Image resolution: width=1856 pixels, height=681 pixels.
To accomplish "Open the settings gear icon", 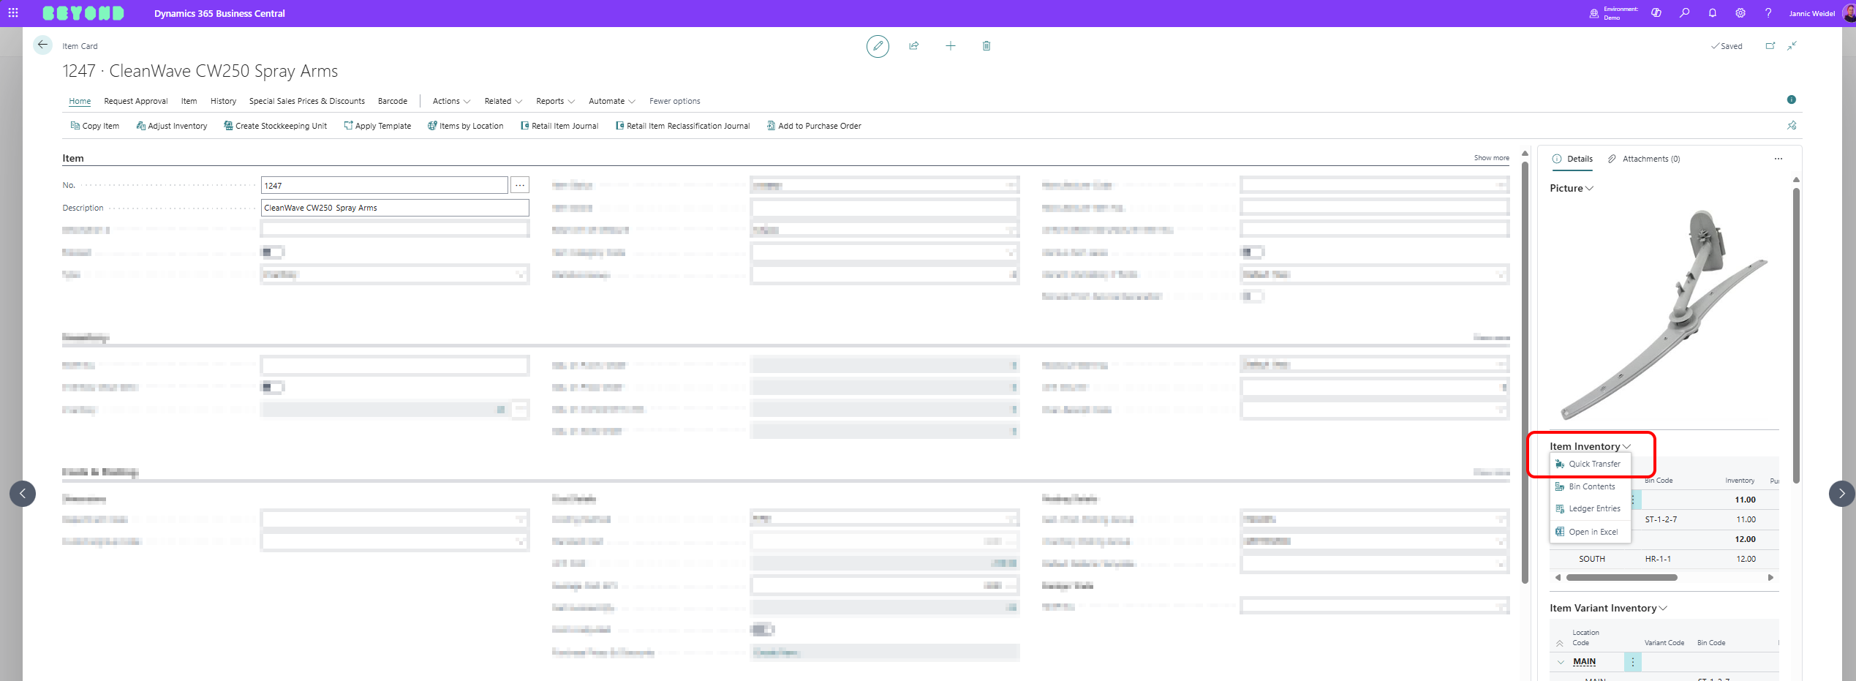I will click(1740, 13).
